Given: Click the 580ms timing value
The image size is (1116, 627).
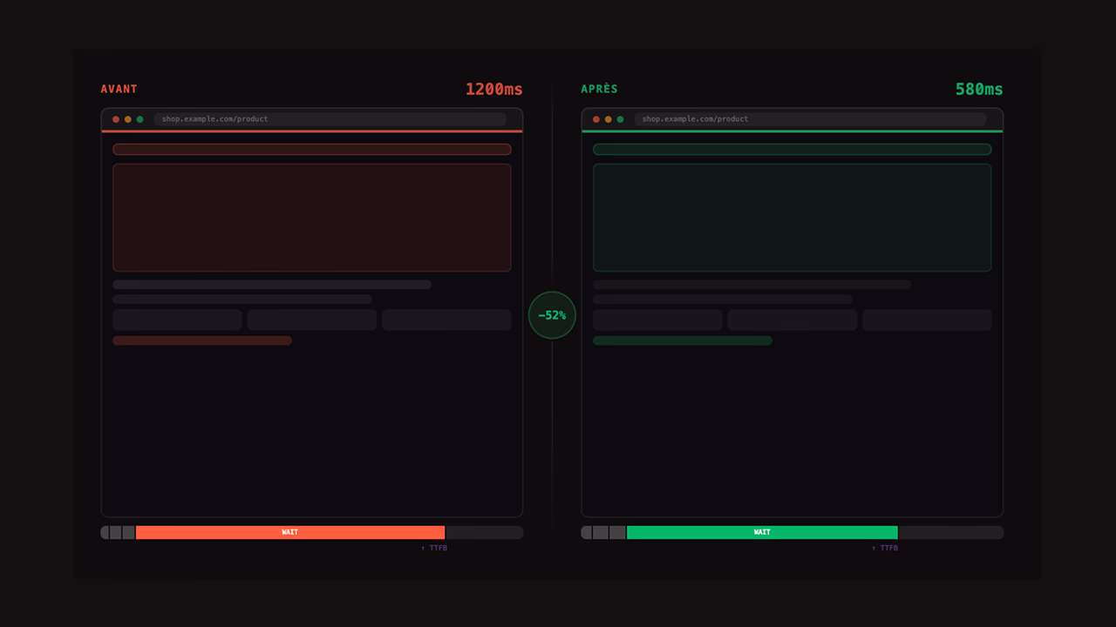Looking at the screenshot, I should [979, 89].
